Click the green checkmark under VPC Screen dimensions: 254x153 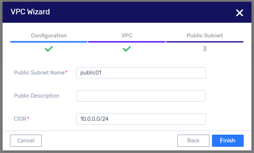[x=127, y=49]
